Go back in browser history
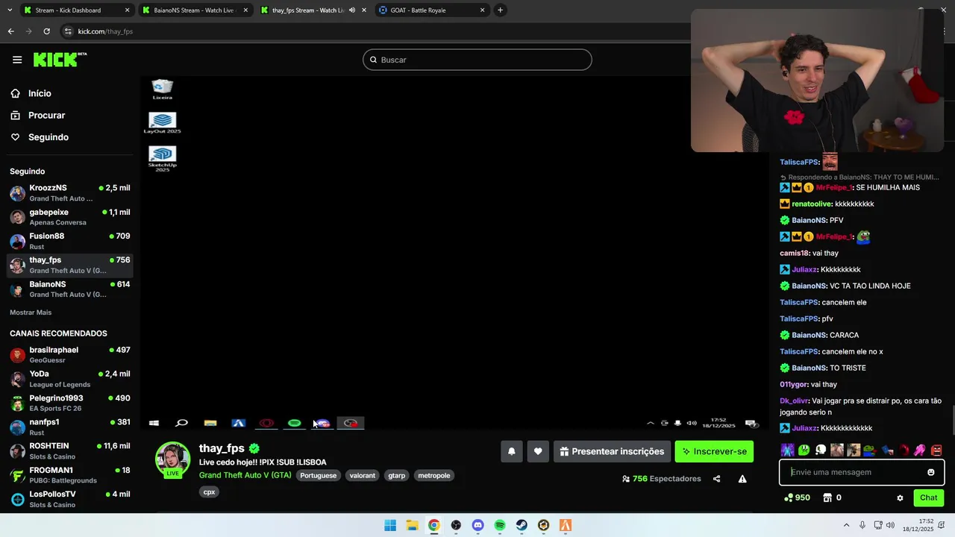Screen dimensions: 955x537 click(x=10, y=31)
